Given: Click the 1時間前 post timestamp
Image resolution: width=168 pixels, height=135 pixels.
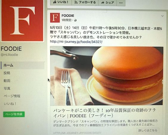Looking at the screenshot, I should (x=66, y=20).
